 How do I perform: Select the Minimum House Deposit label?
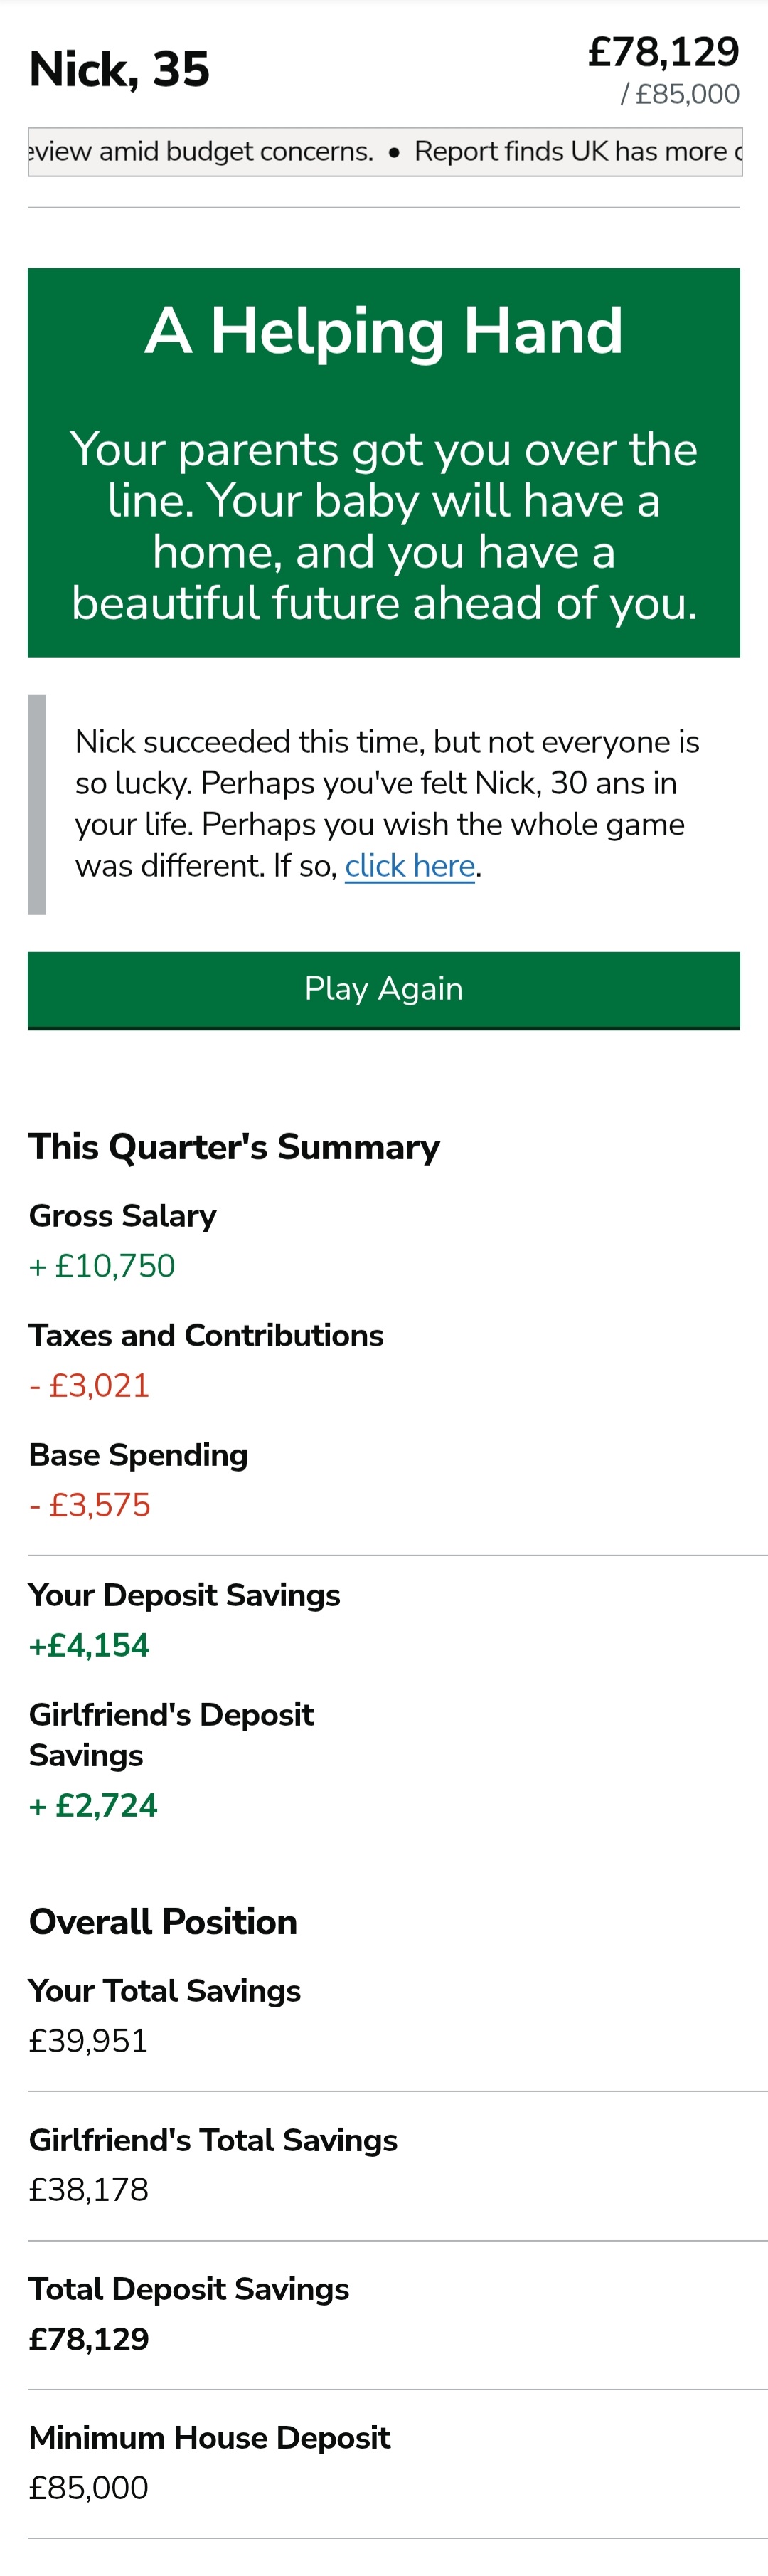tap(209, 2438)
